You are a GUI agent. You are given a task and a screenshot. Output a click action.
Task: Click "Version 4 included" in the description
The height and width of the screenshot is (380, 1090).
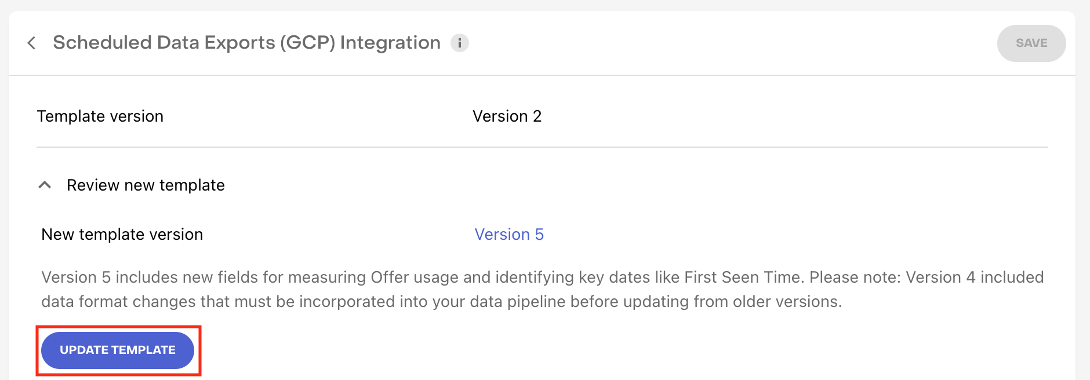pos(975,277)
